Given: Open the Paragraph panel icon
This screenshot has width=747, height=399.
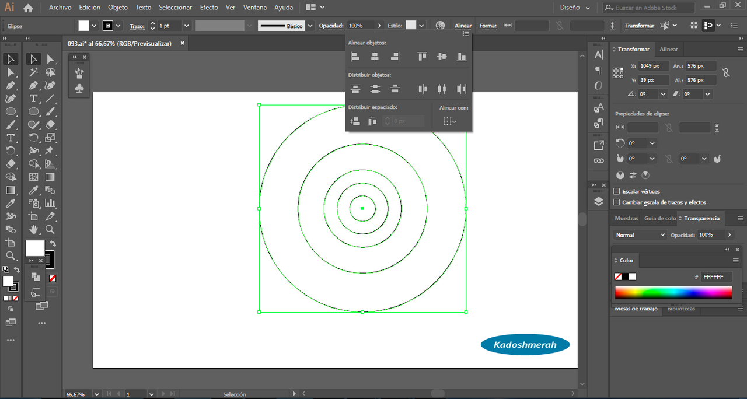Looking at the screenshot, I should pos(599,70).
